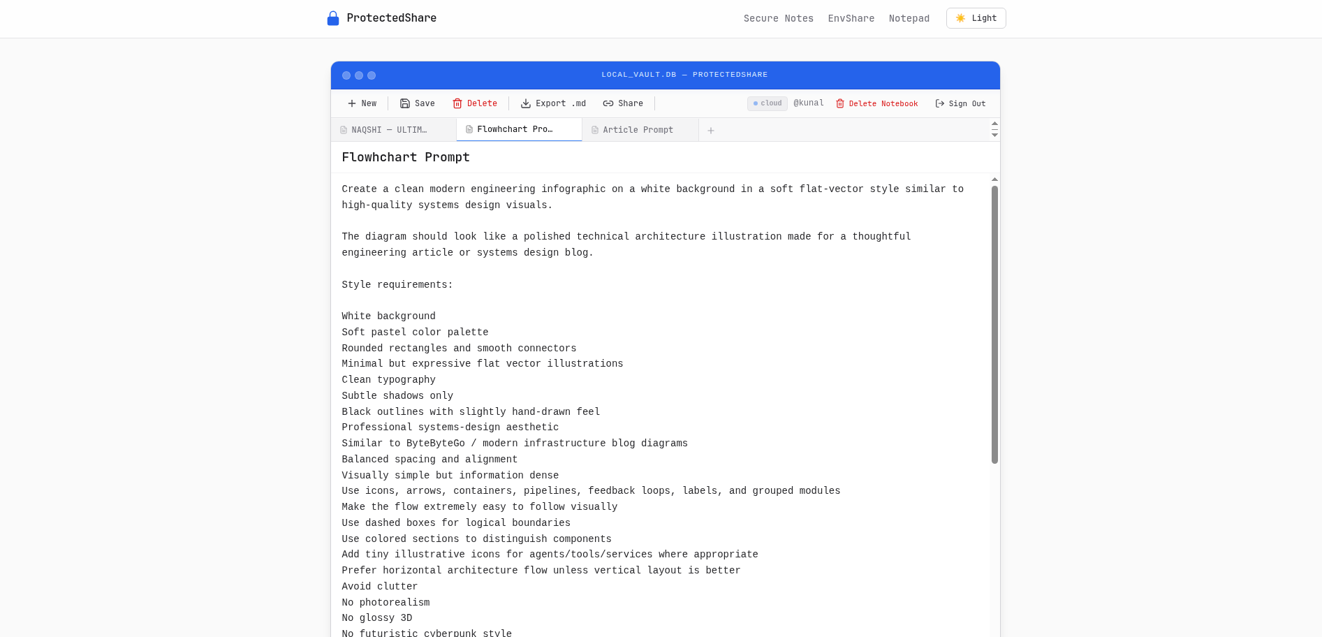Click 'Professional systems-design aesthetic' line
Viewport: 1322px width, 637px height.
point(450,427)
